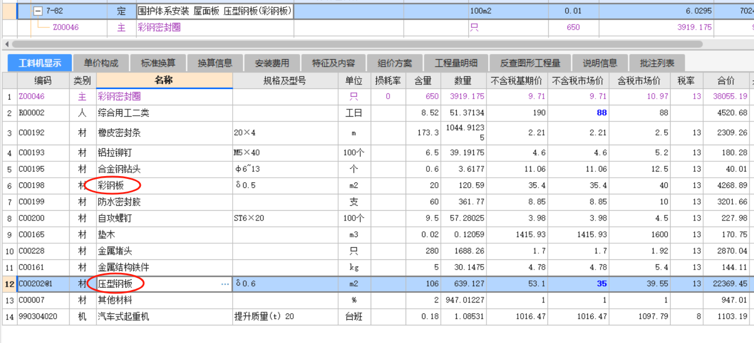Switch to 说明信息 tab
Screen dimensions: 754x343
pos(600,63)
